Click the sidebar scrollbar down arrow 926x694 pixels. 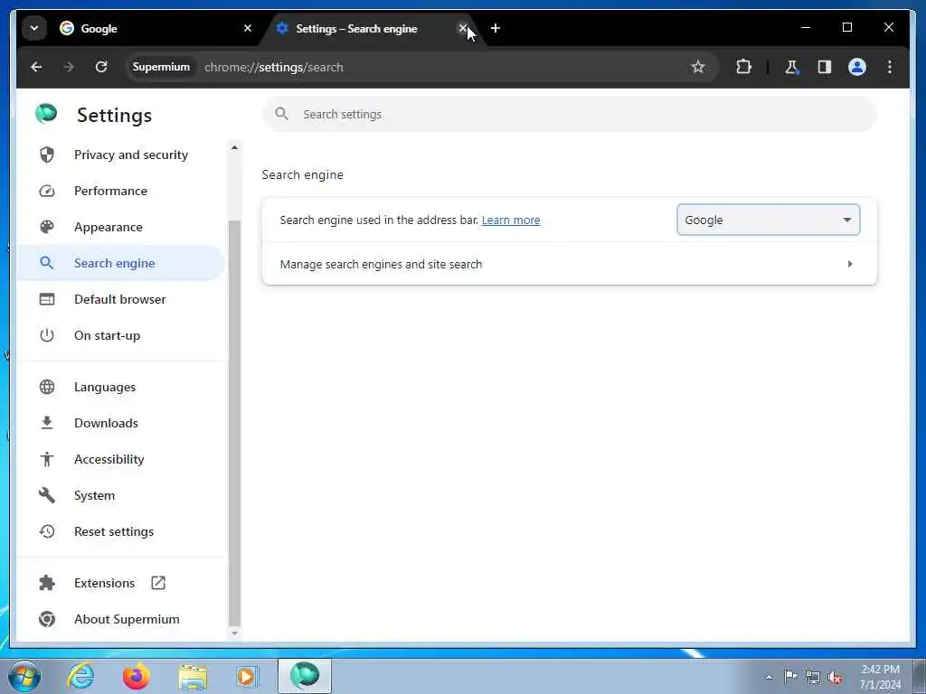click(x=234, y=633)
